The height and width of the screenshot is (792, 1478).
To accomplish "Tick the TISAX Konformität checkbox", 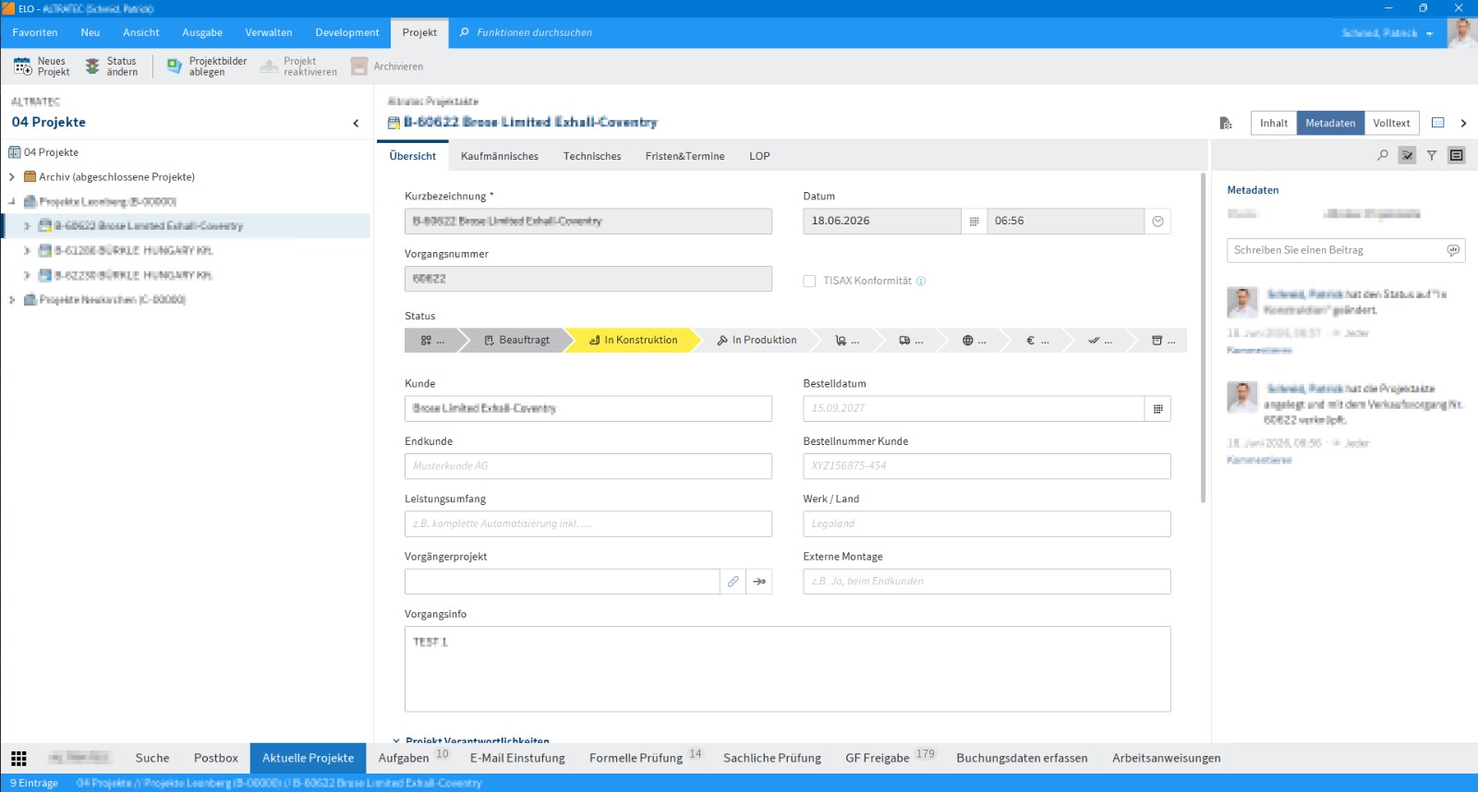I will click(x=809, y=282).
